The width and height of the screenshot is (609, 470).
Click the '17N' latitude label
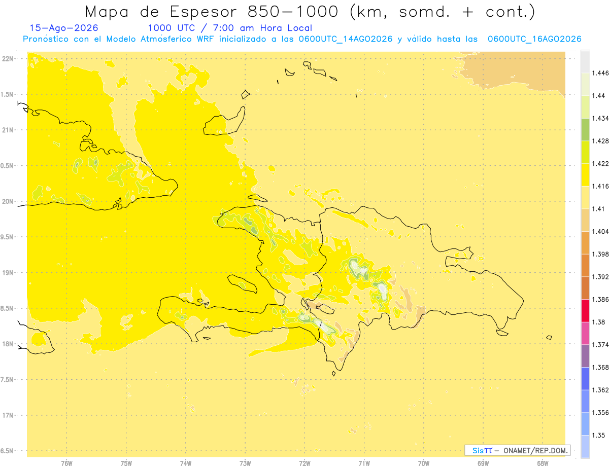tap(8, 415)
